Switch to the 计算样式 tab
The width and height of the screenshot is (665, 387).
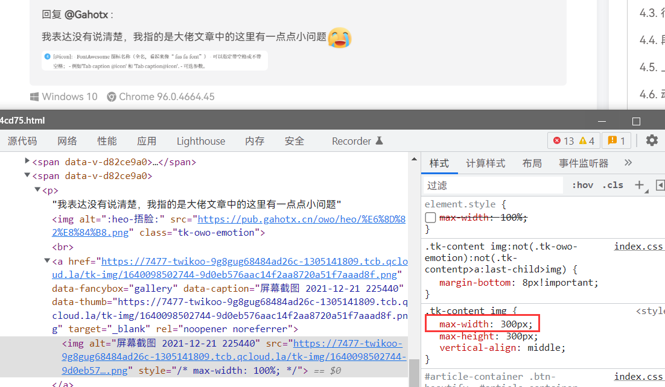(x=487, y=162)
